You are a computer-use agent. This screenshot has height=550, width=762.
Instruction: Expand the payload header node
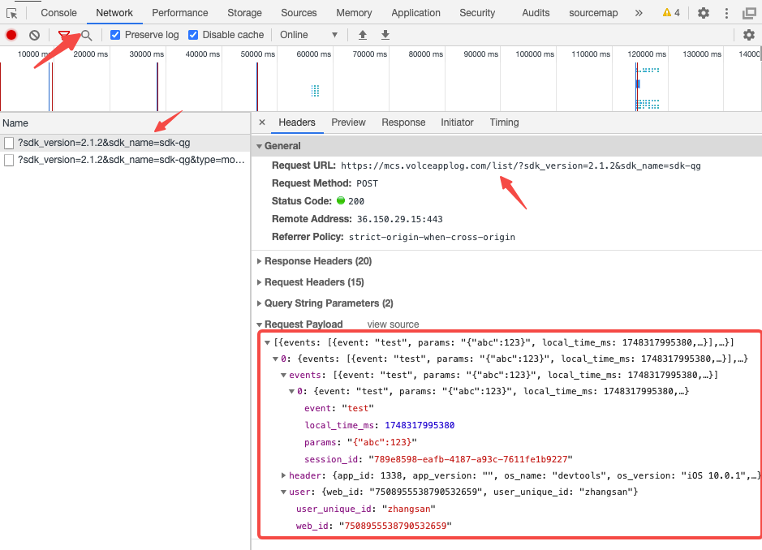pyautogui.click(x=283, y=475)
